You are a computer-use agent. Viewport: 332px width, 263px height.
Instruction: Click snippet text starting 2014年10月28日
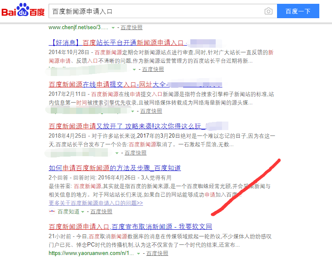click(x=161, y=57)
